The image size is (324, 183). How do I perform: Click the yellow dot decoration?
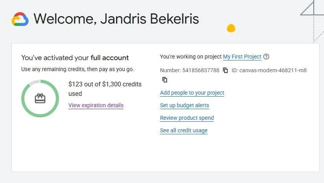[231, 28]
